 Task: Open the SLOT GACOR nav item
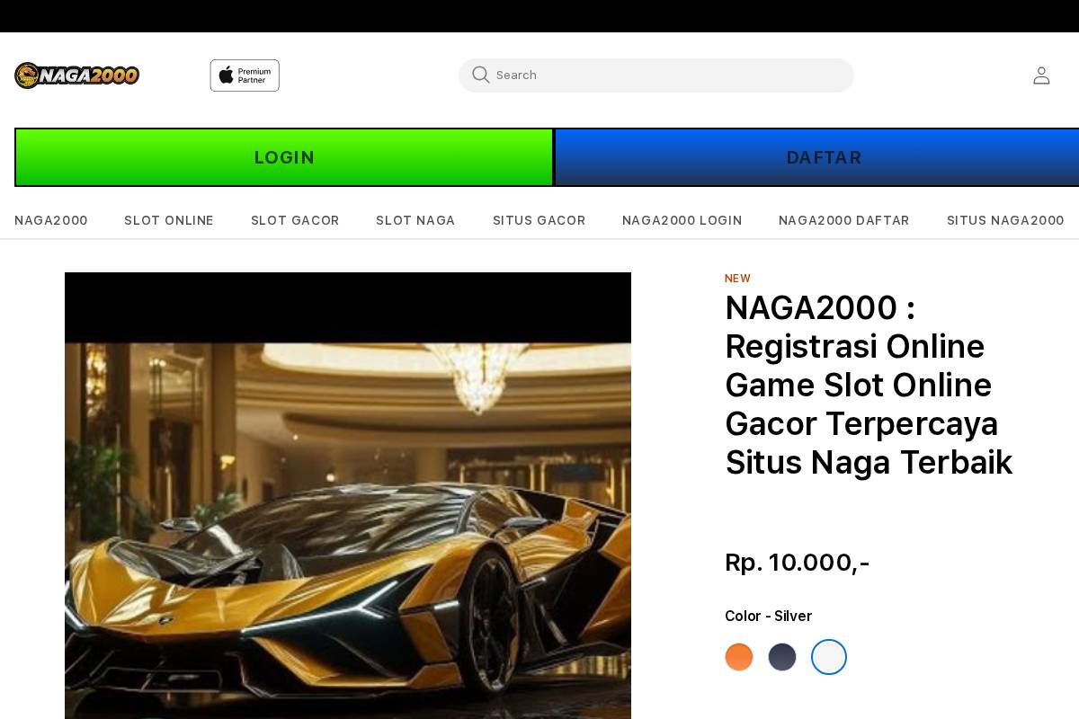(x=295, y=220)
